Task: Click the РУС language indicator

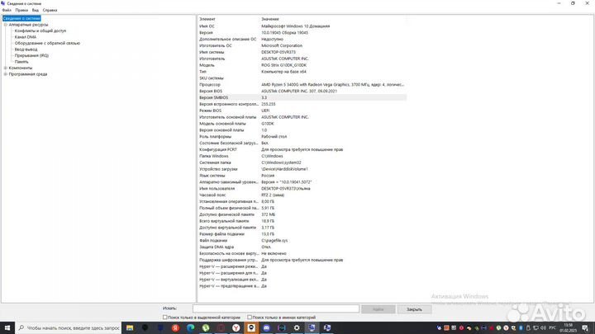Action: [x=552, y=328]
